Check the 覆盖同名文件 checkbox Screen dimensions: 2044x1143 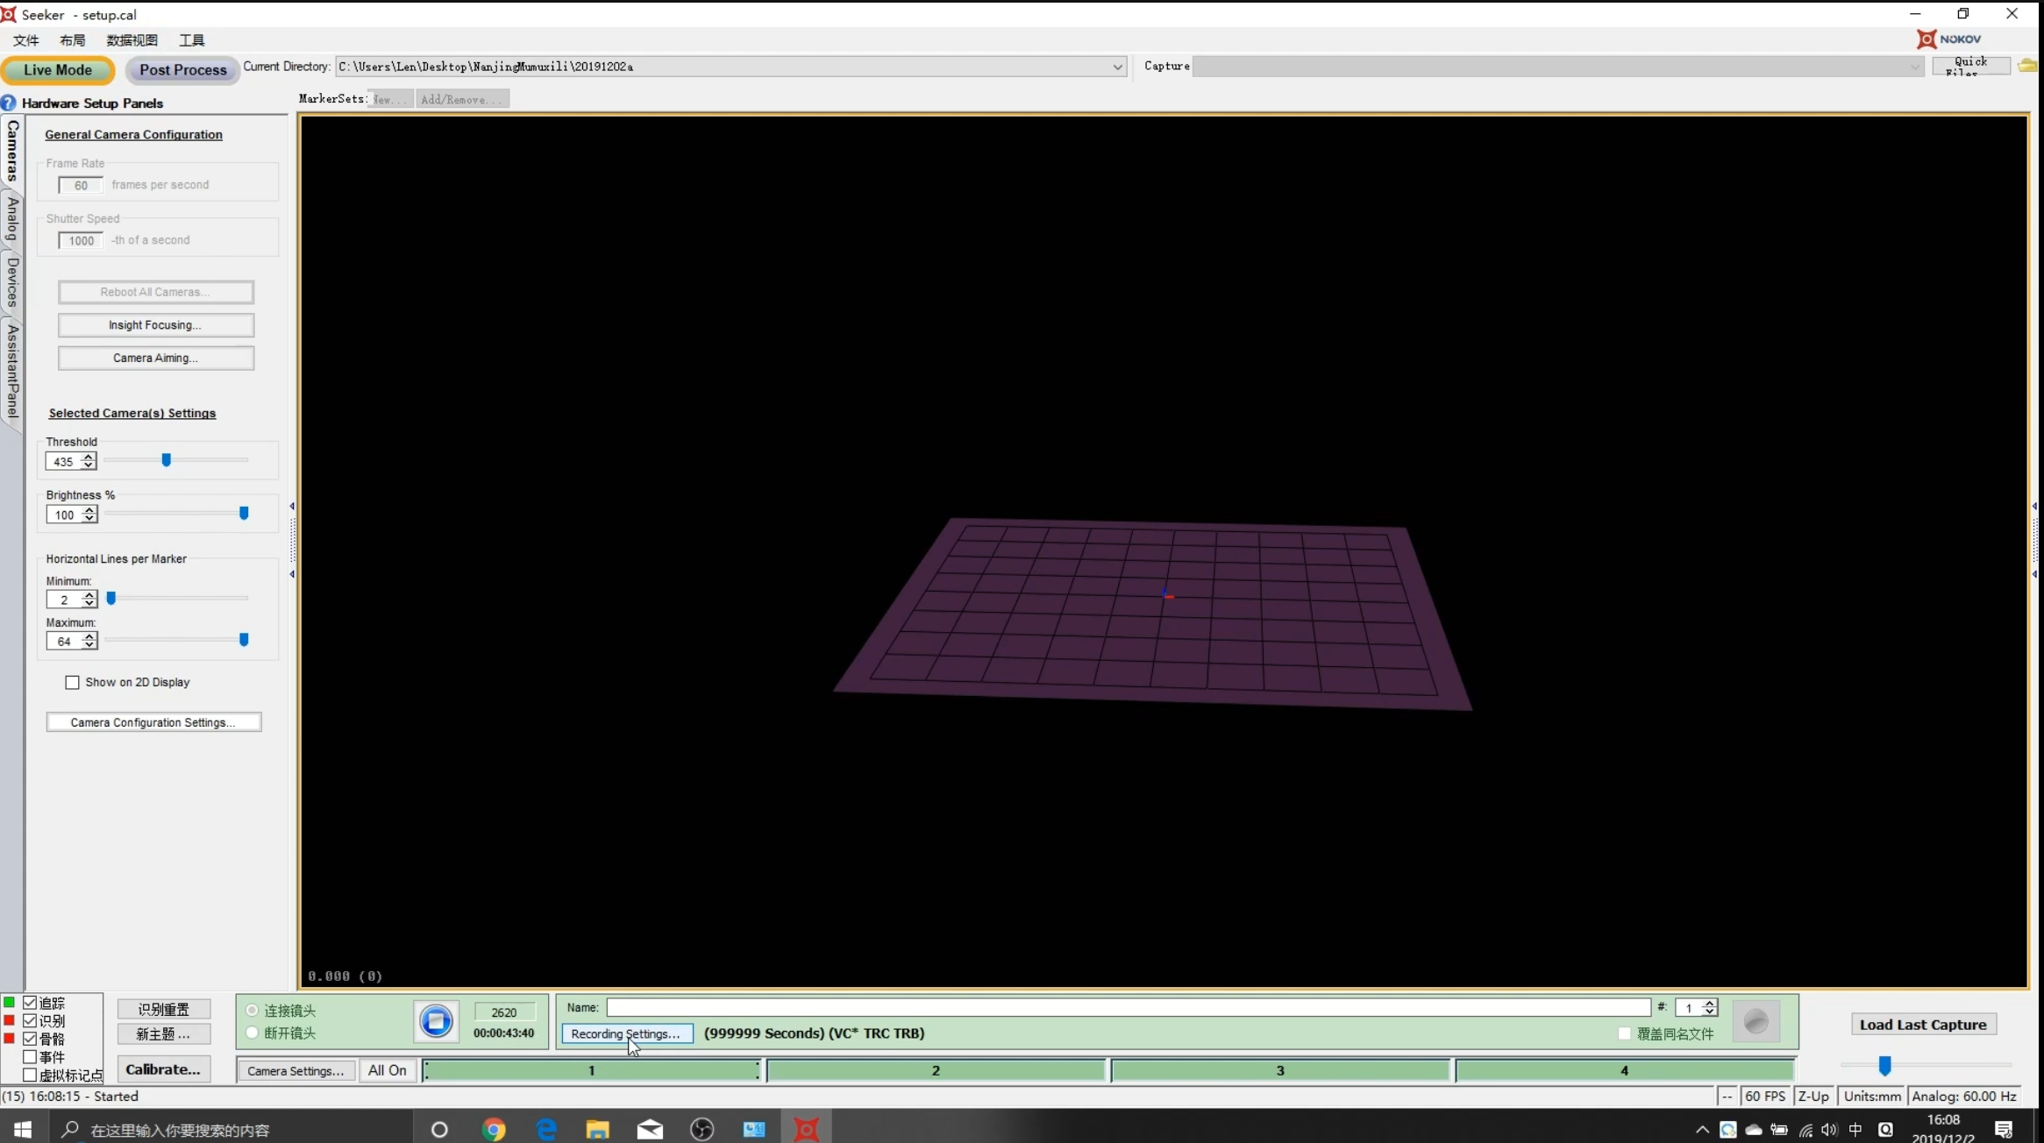(1624, 1033)
